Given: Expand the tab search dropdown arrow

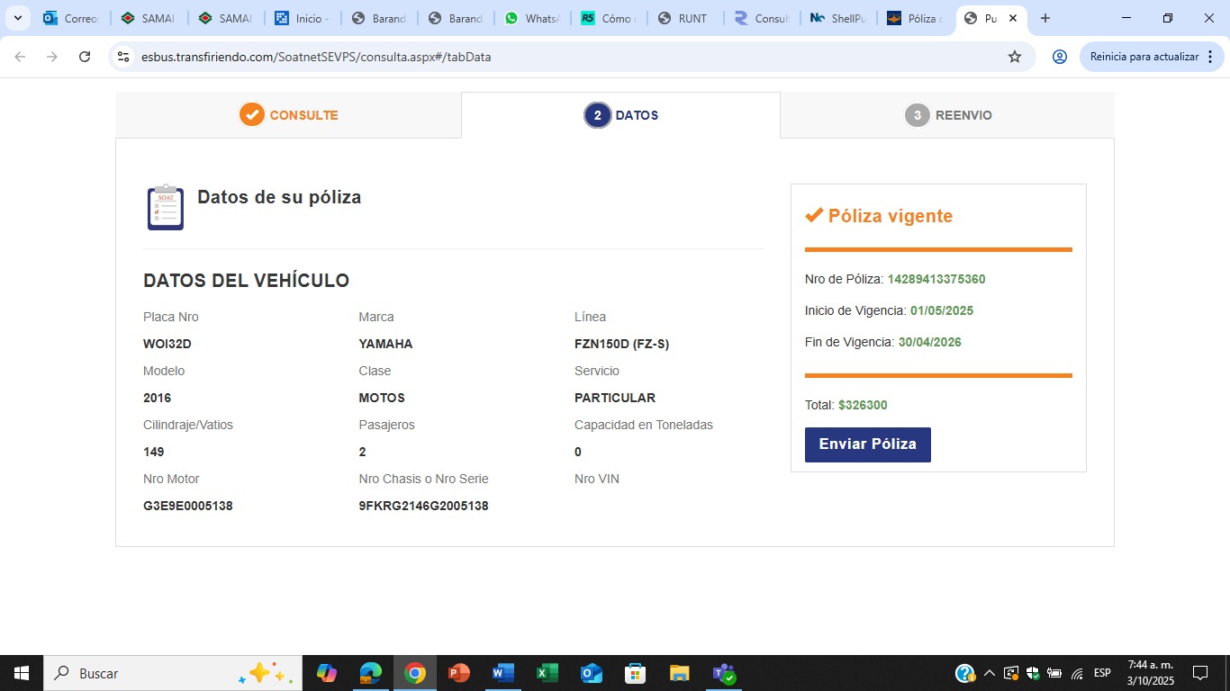Looking at the screenshot, I should pyautogui.click(x=17, y=18).
